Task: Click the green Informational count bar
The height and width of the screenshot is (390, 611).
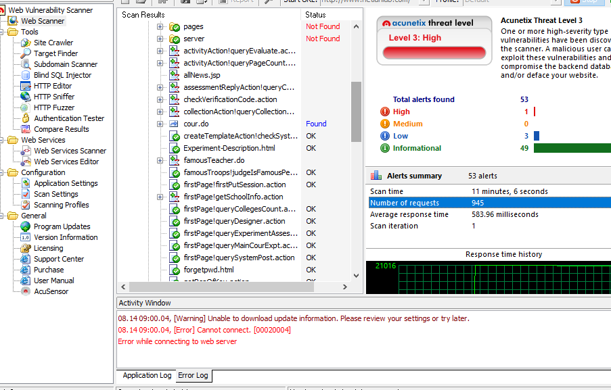Action: (572, 148)
